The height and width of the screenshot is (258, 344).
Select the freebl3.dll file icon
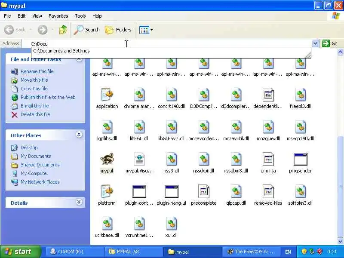click(x=300, y=95)
